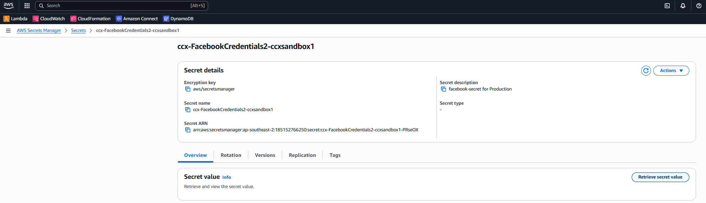
Task: Open the help question mark icon
Action: [x=699, y=6]
